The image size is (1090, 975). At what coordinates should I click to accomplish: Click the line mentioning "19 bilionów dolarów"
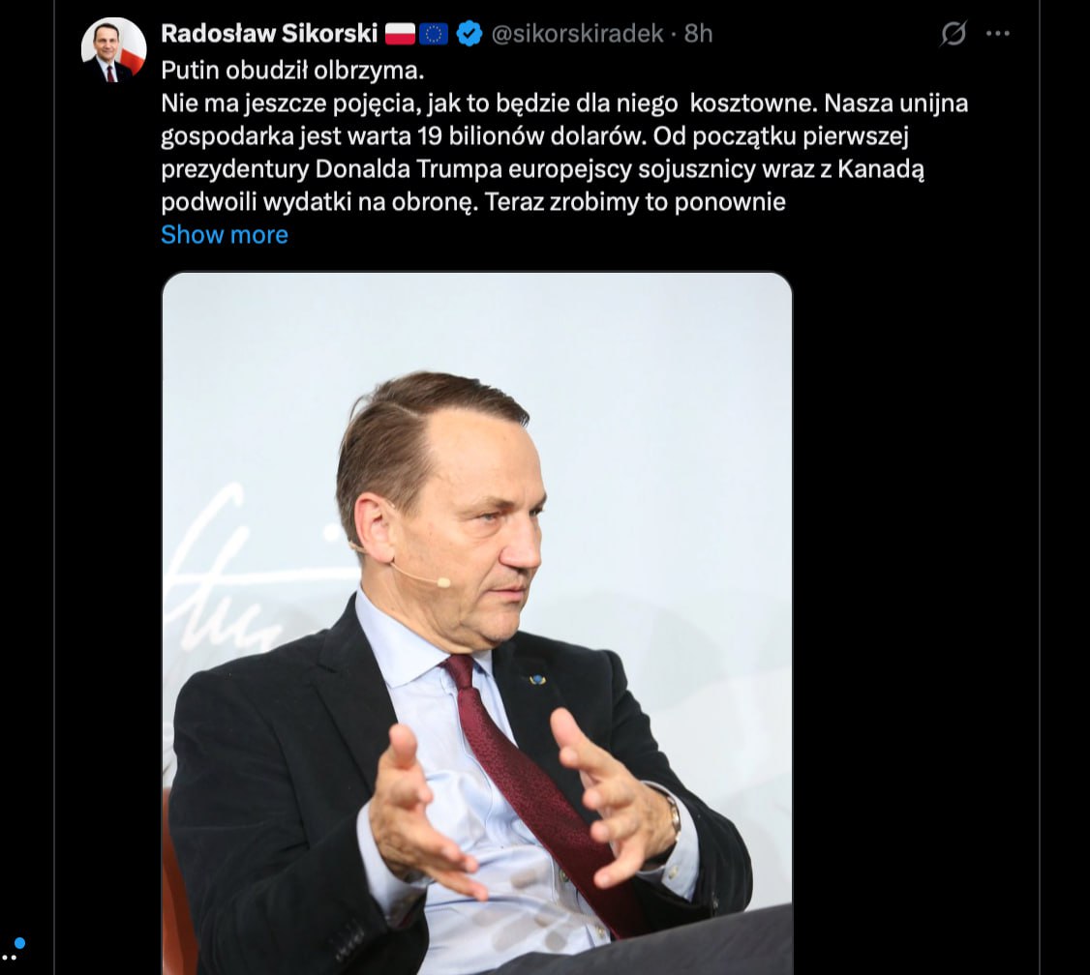[534, 135]
